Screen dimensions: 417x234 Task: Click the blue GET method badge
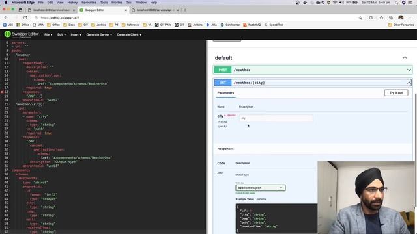coord(223,83)
